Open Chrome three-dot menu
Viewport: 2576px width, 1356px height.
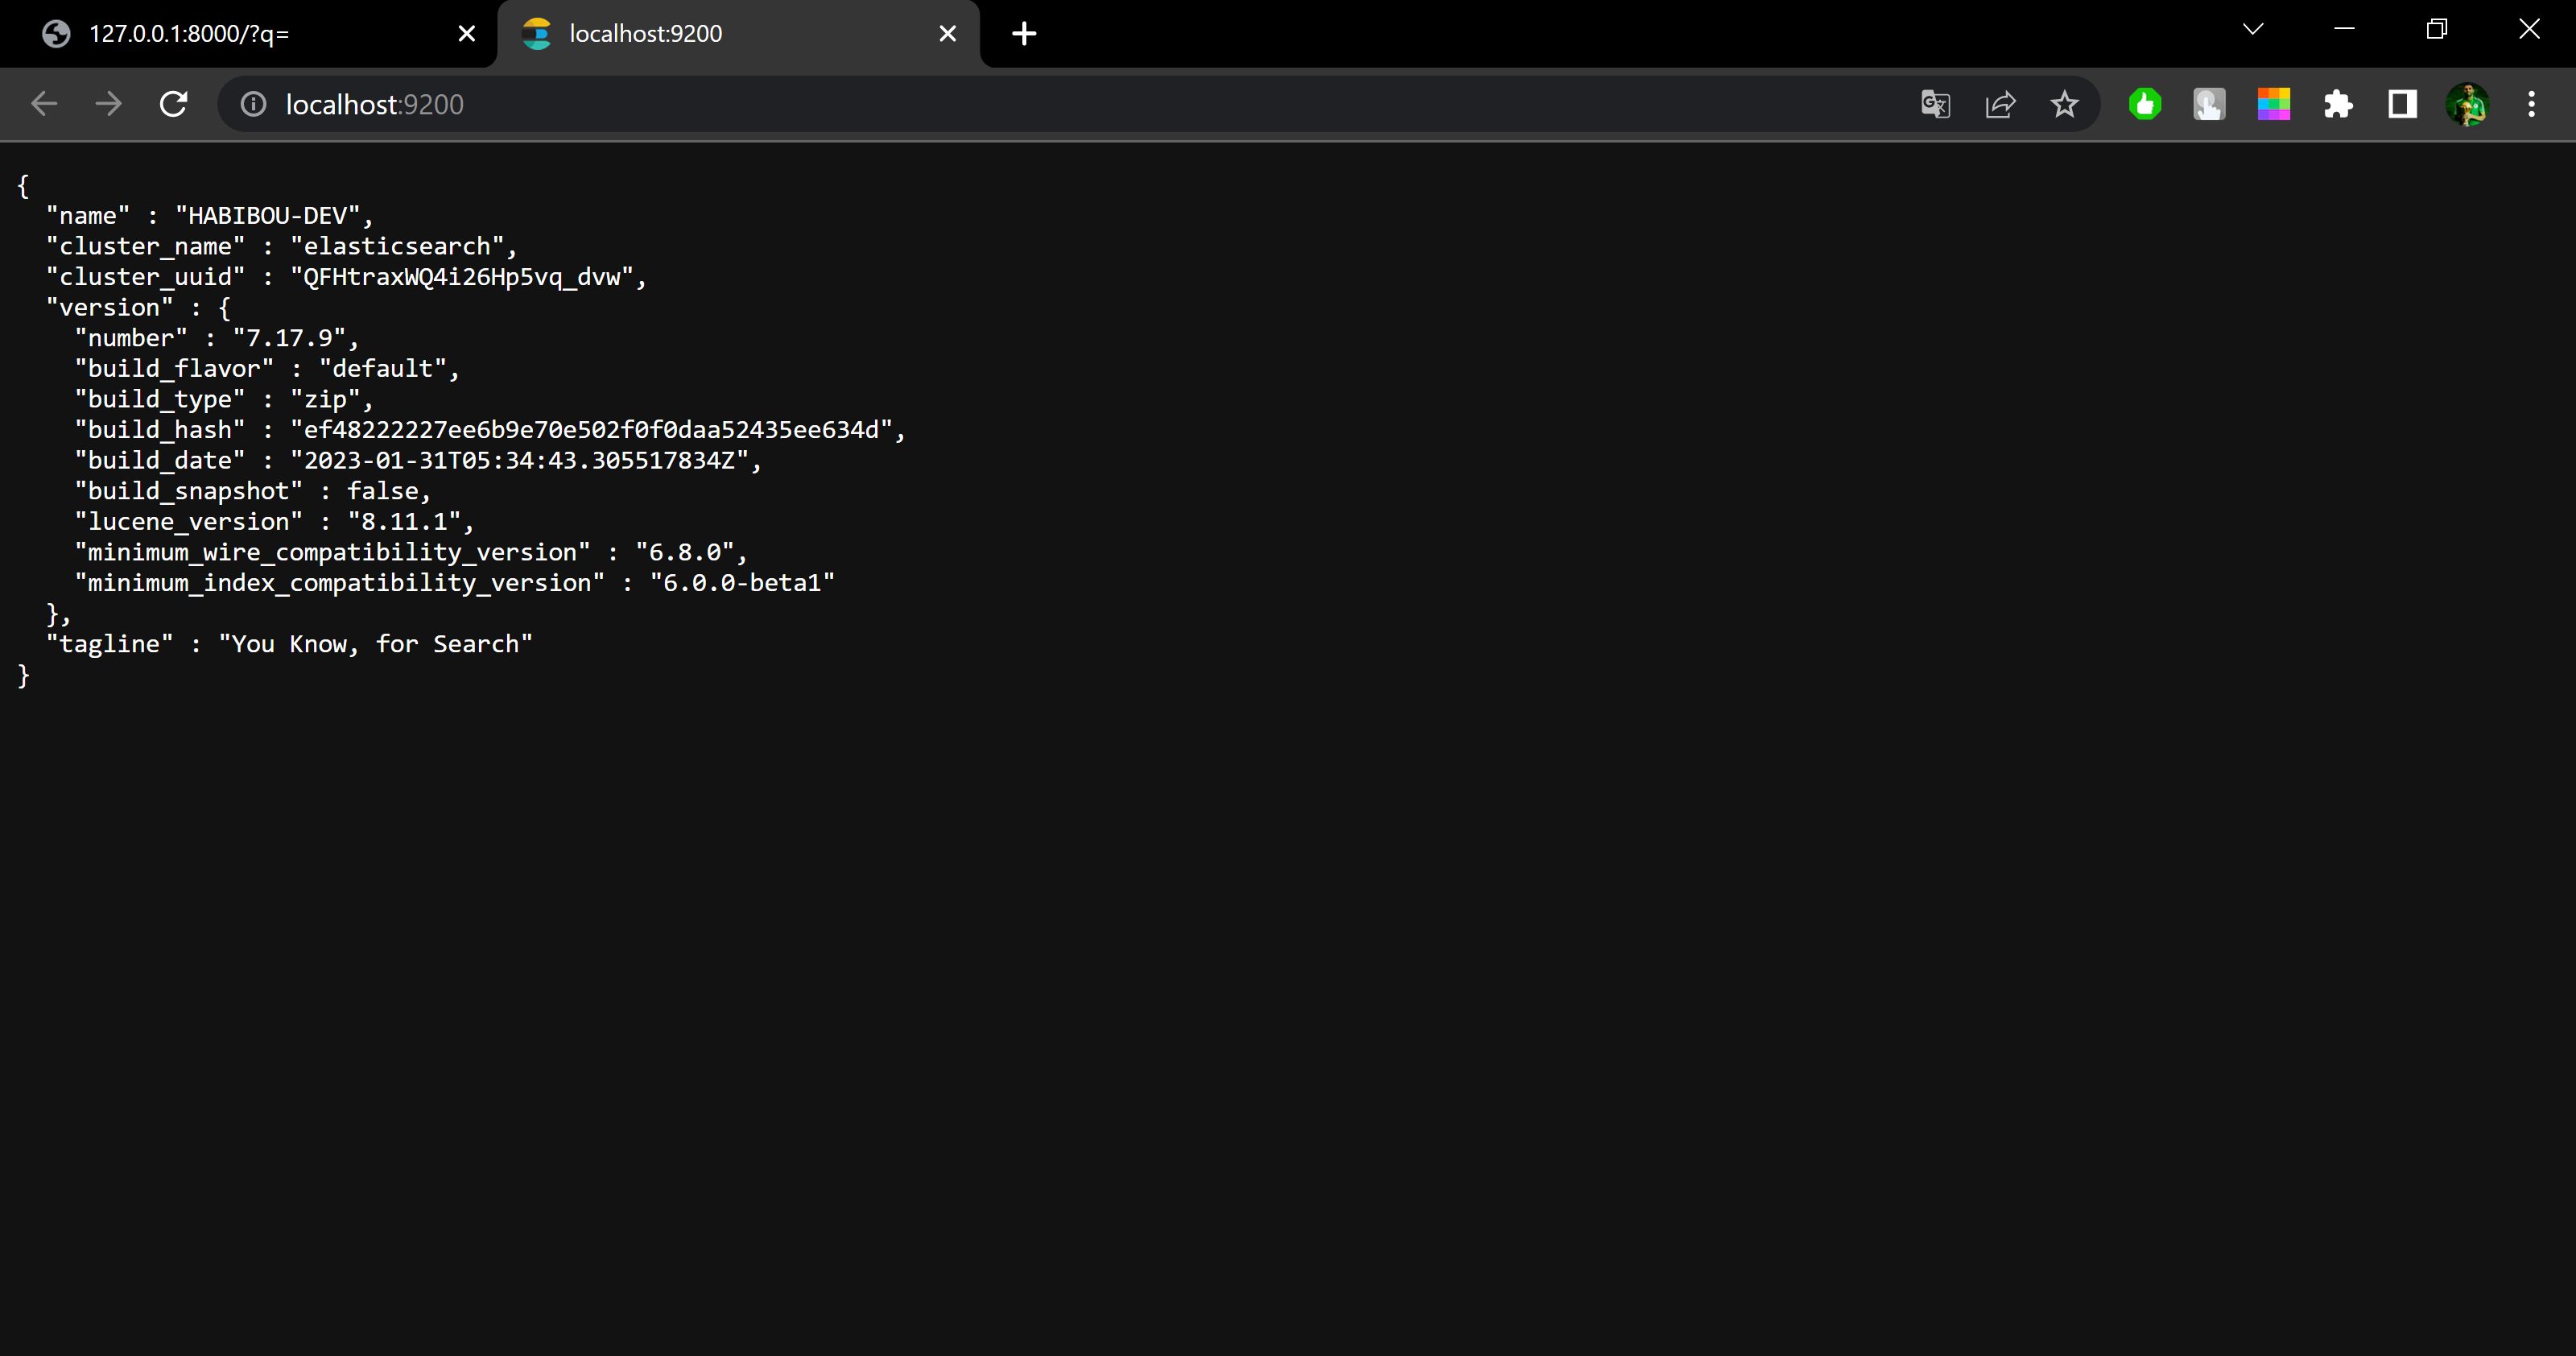point(2531,104)
